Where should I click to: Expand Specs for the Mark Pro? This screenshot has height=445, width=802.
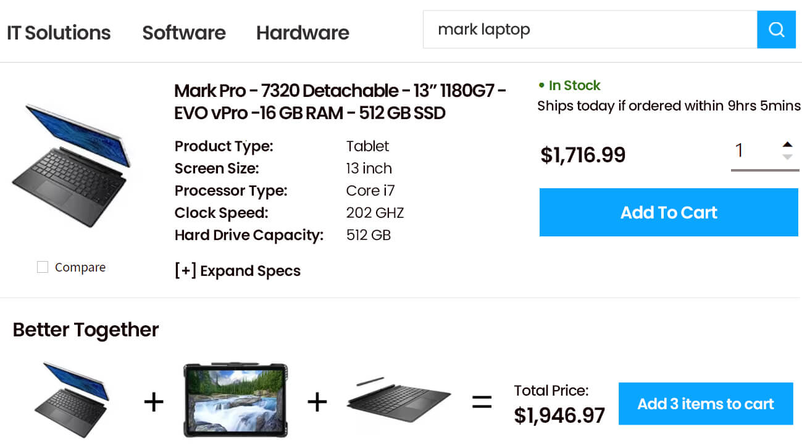click(x=238, y=271)
